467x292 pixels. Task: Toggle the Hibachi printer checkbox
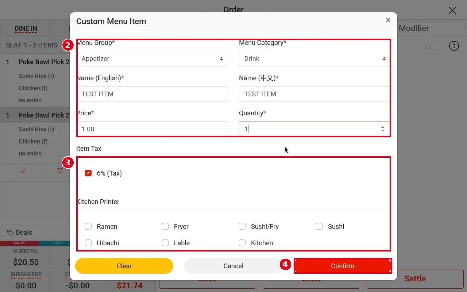point(88,243)
